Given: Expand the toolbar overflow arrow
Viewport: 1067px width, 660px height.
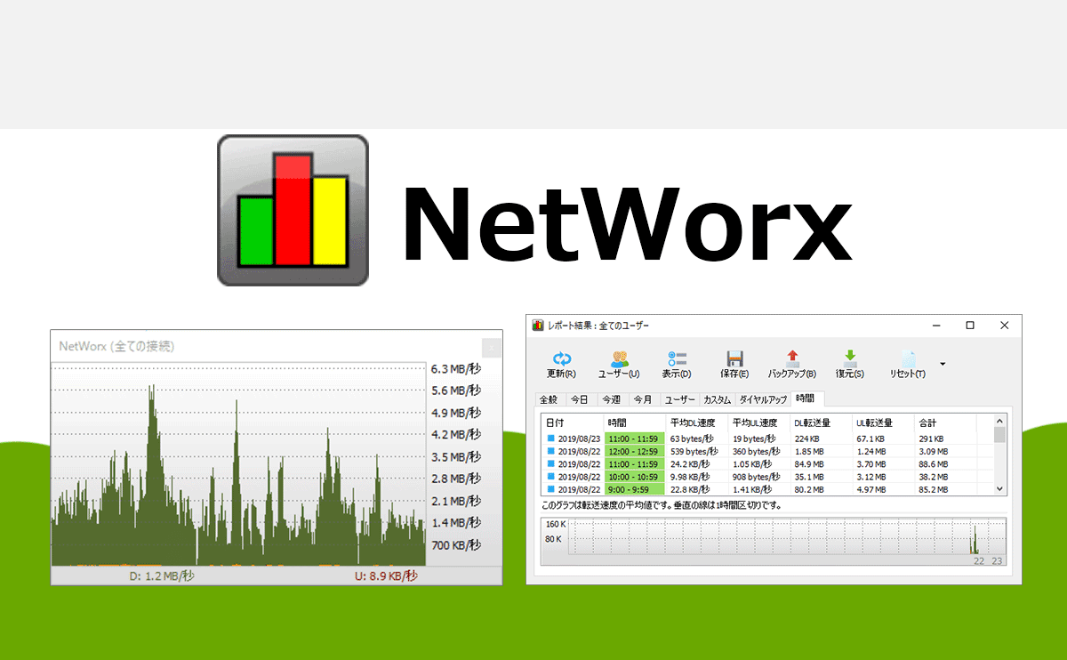Looking at the screenshot, I should click(943, 363).
